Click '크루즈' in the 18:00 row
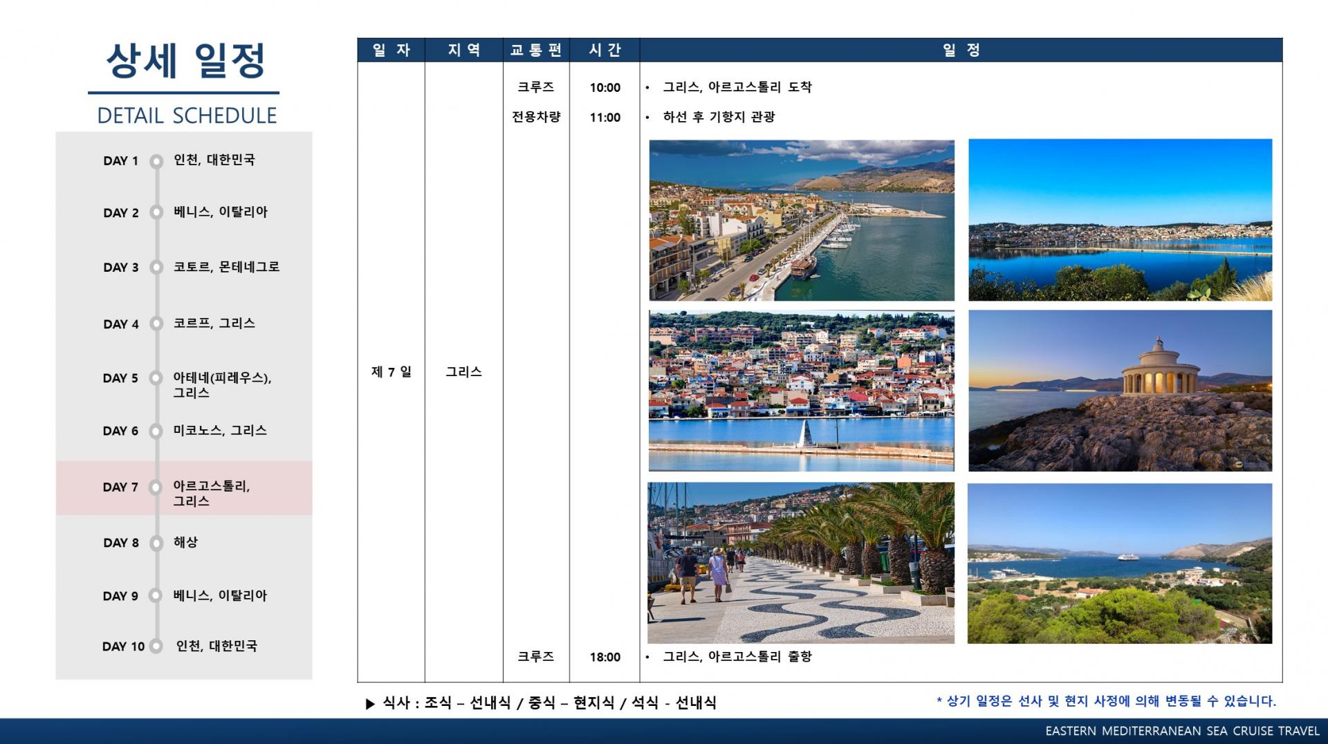The width and height of the screenshot is (1328, 744). (536, 656)
